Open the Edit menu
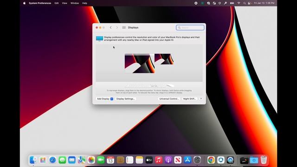The width and height of the screenshot is (297, 167). [57, 3]
